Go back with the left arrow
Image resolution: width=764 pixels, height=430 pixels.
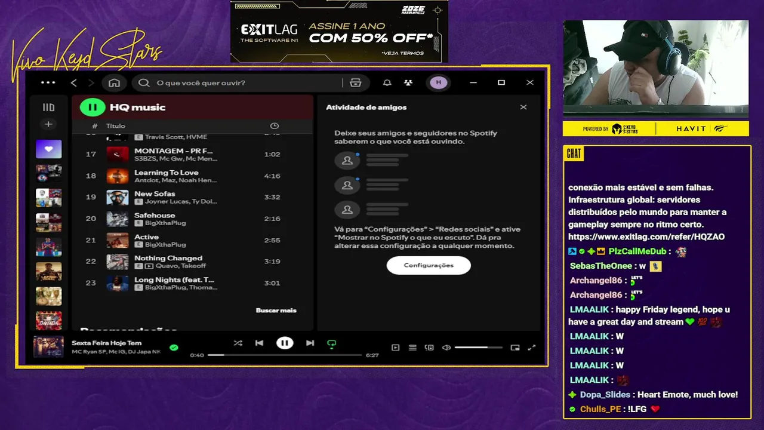coord(74,82)
